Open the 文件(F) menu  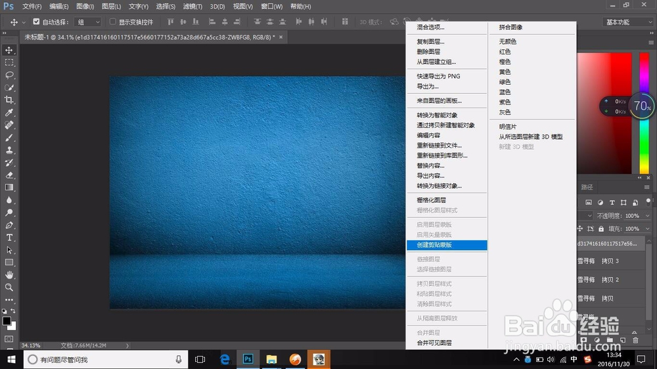(x=32, y=7)
